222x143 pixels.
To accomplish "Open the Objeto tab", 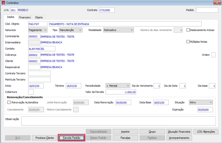I will point(39,17).
